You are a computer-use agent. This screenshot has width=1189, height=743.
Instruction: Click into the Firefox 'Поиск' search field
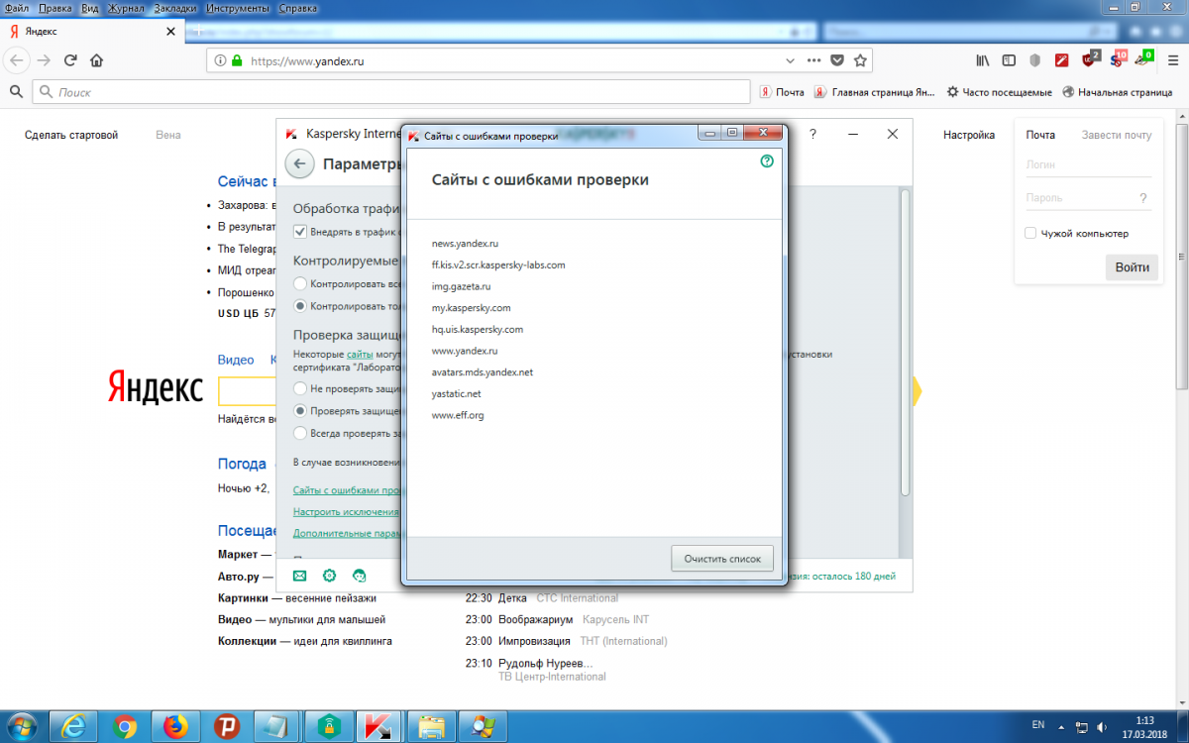[x=391, y=92]
